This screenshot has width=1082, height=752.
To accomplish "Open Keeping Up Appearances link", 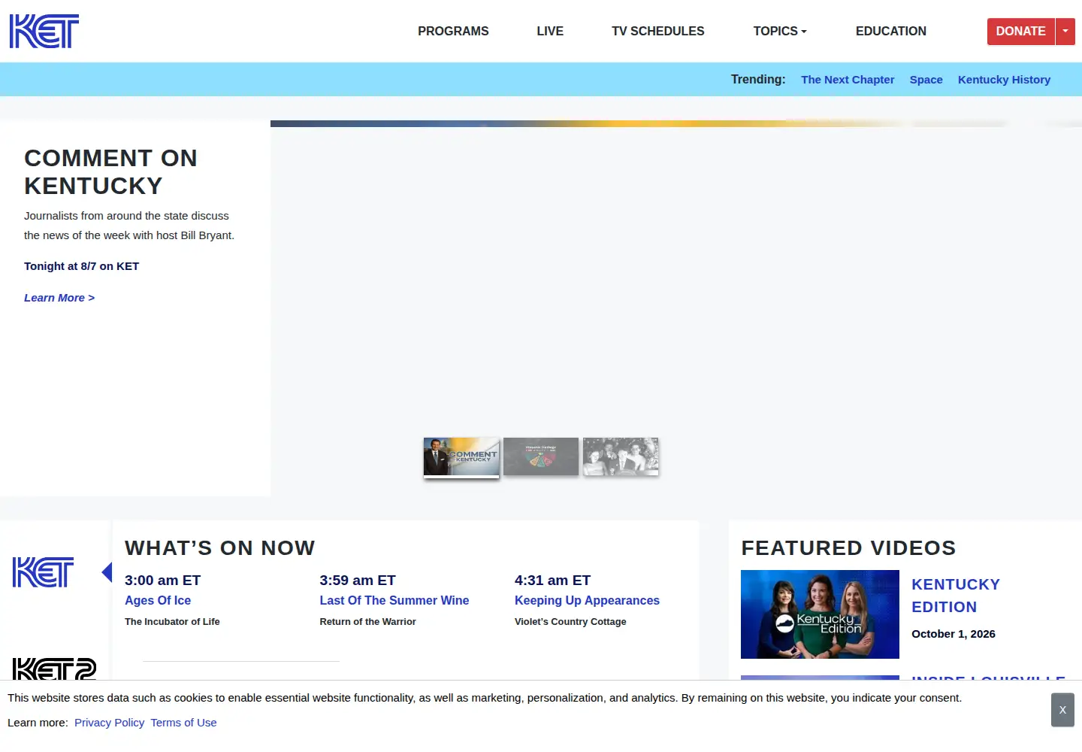I will (x=587, y=600).
